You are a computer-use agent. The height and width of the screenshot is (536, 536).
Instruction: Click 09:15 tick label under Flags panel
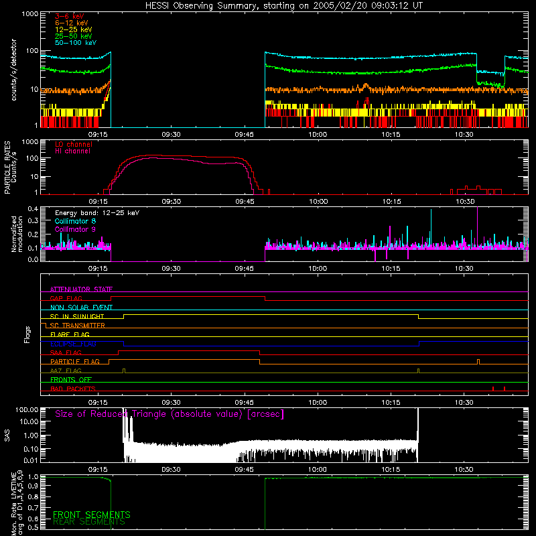[98, 403]
